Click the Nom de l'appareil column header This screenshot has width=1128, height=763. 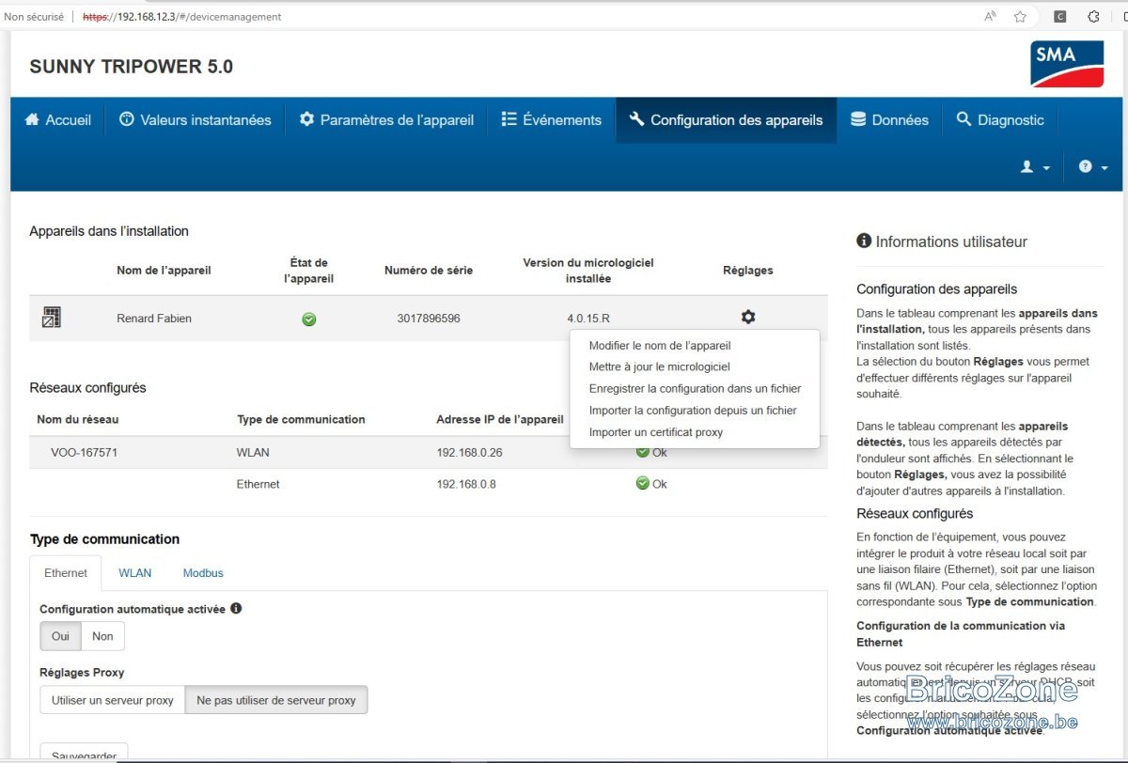point(164,271)
